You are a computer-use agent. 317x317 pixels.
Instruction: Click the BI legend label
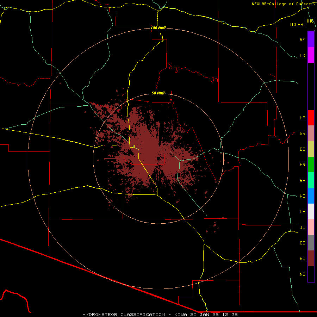[x=302, y=259]
